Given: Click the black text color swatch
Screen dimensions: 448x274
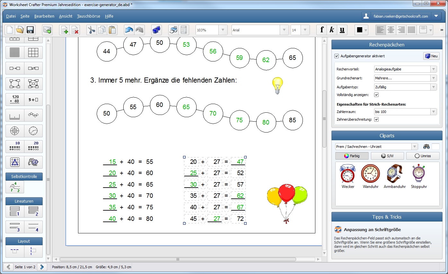Looking at the screenshot, I should (360, 30).
